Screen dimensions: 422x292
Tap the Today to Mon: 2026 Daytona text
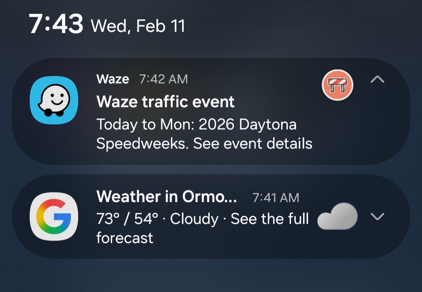pos(196,125)
